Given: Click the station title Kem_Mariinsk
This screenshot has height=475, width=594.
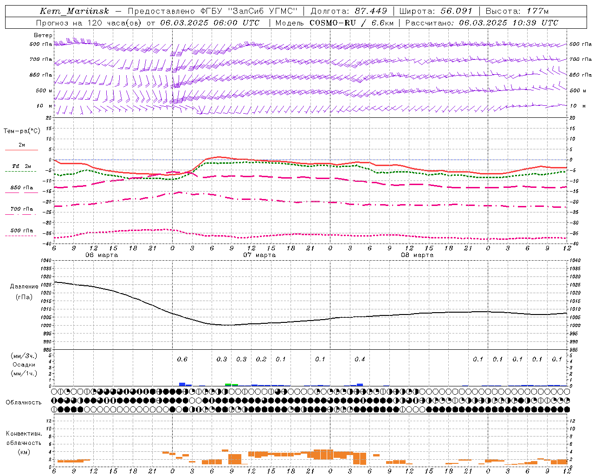Looking at the screenshot, I should click(74, 11).
